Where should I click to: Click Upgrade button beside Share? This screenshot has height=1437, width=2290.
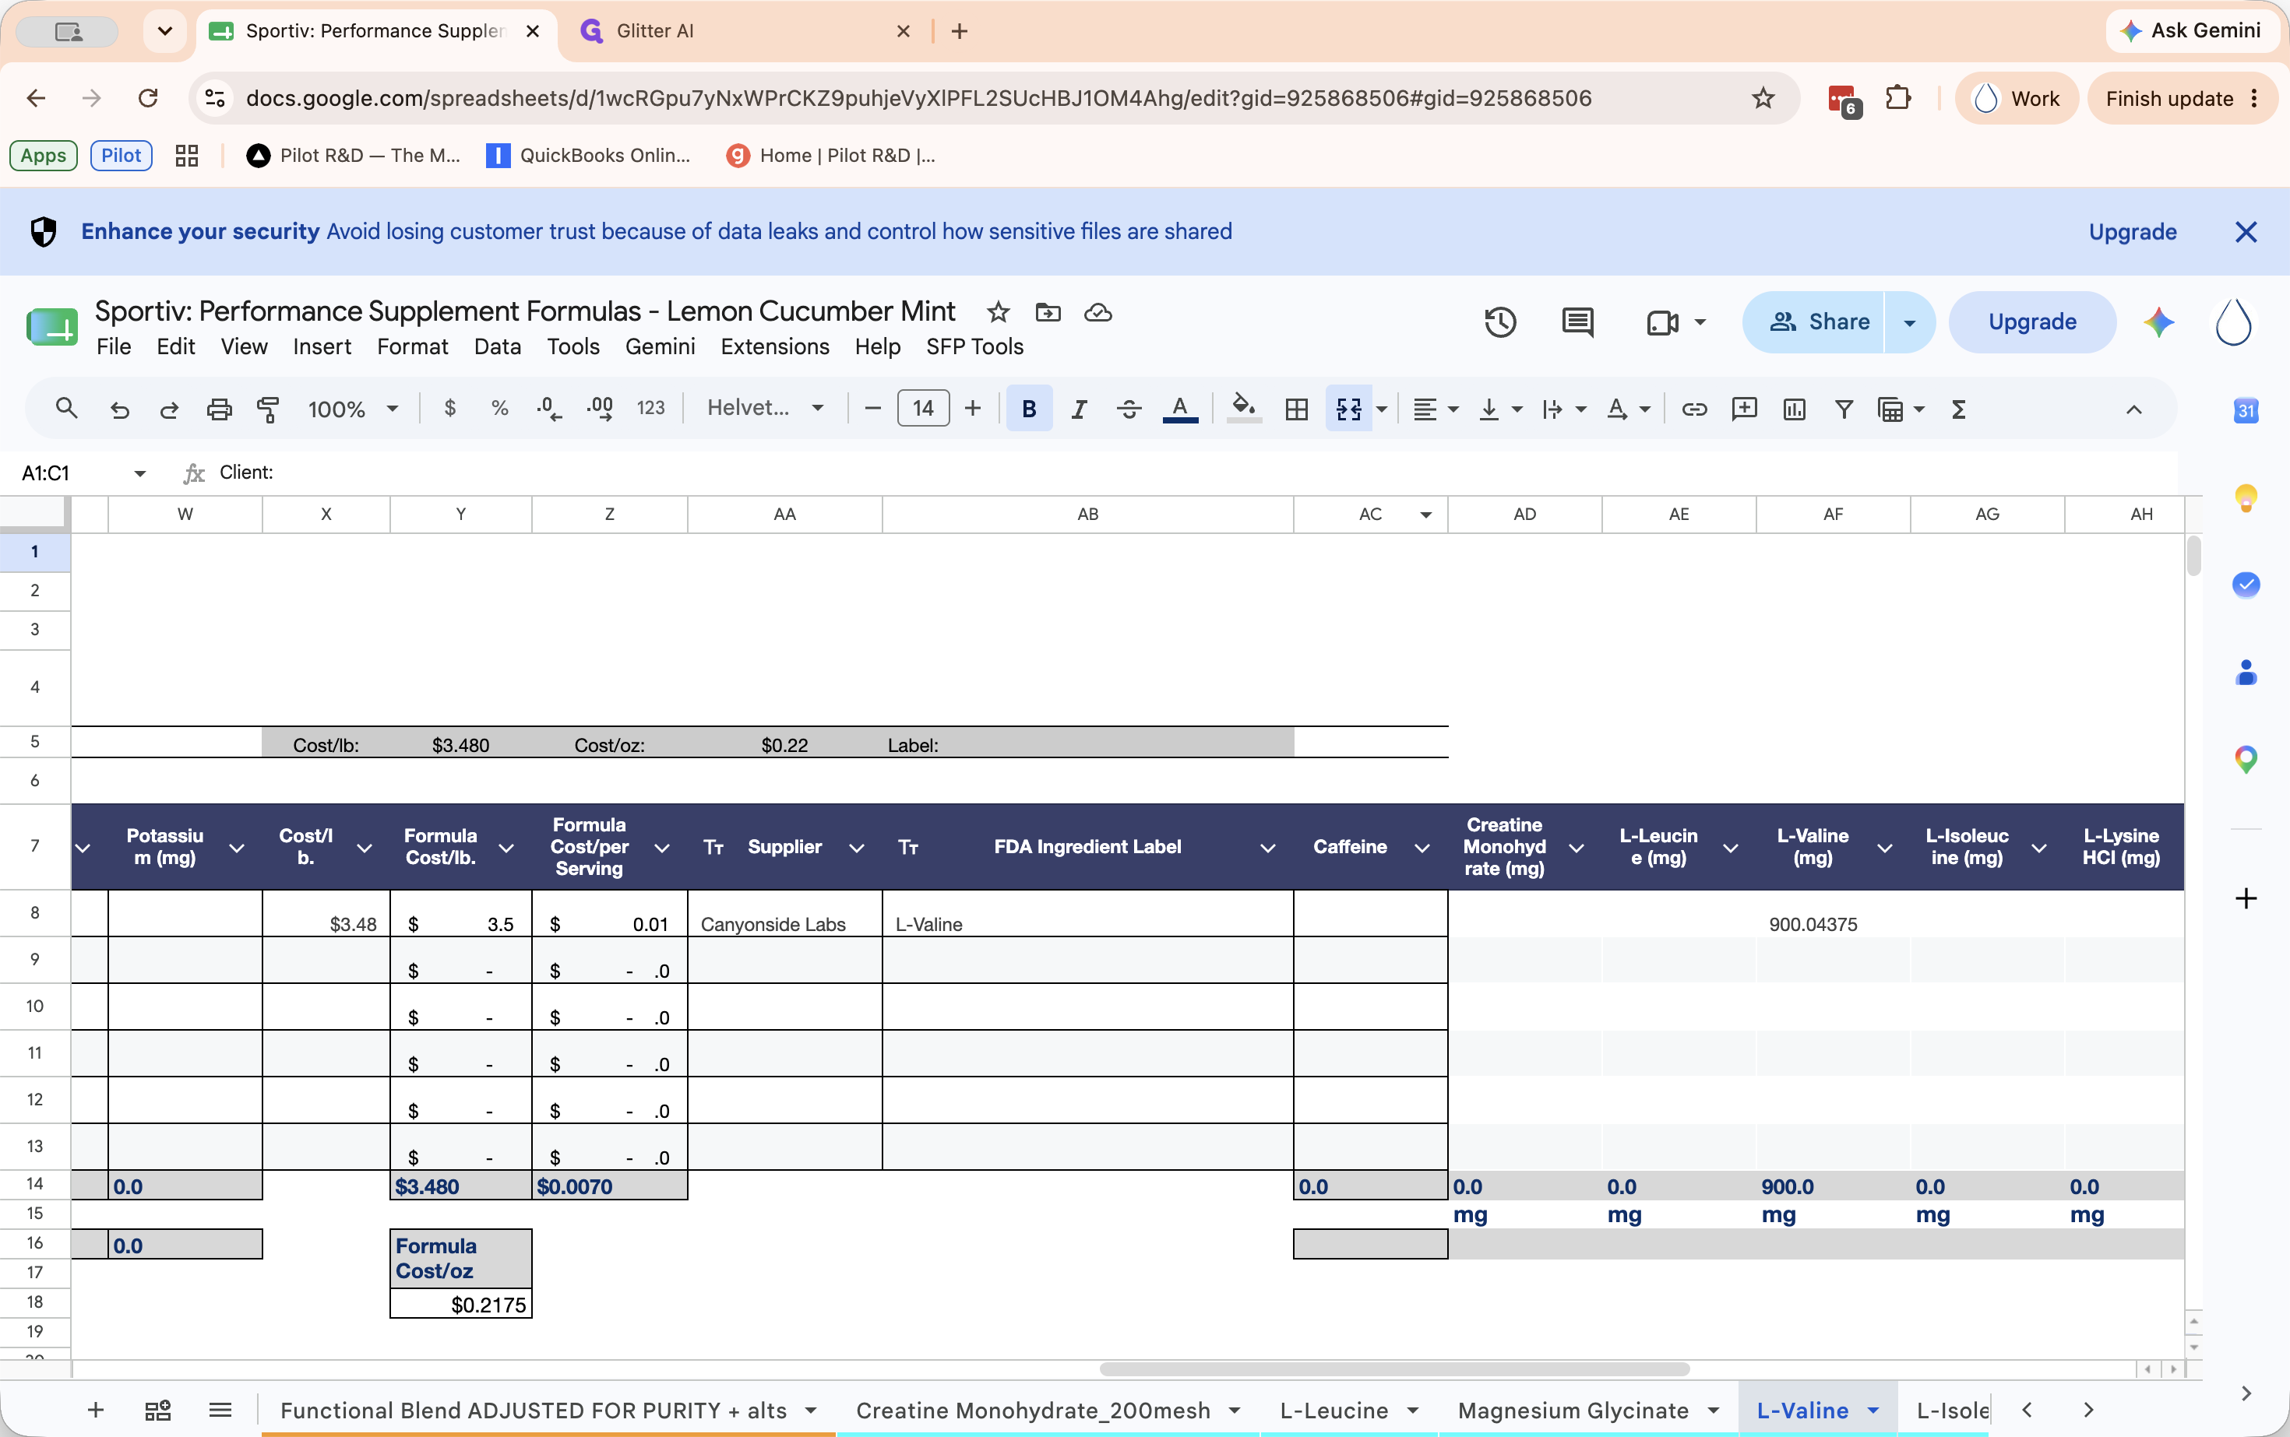tap(2031, 322)
